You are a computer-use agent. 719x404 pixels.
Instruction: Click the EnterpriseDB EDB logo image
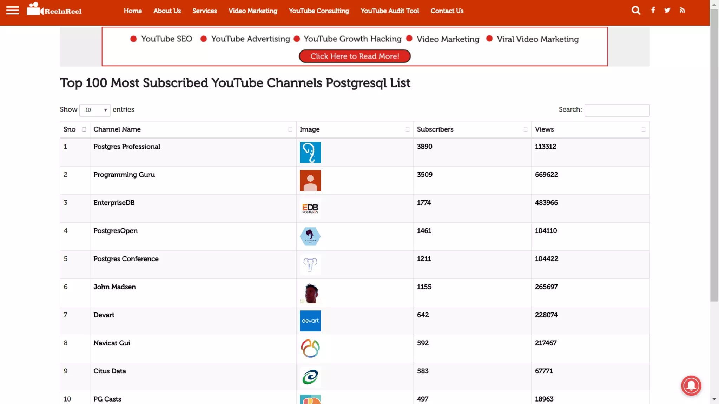(310, 209)
